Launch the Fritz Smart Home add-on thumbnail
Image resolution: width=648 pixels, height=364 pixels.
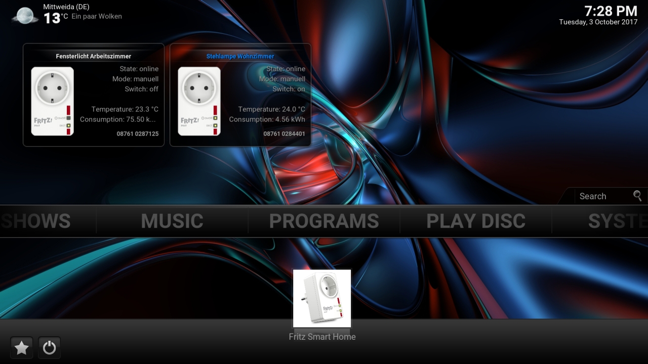[322, 298]
